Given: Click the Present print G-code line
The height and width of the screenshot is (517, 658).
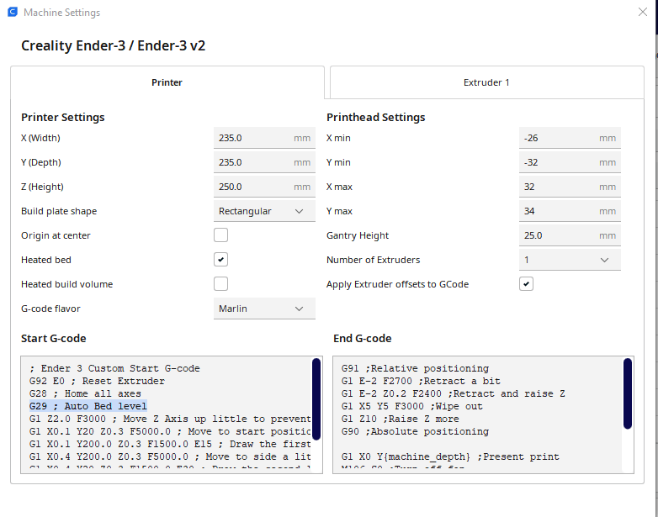Looking at the screenshot, I should pos(450,456).
